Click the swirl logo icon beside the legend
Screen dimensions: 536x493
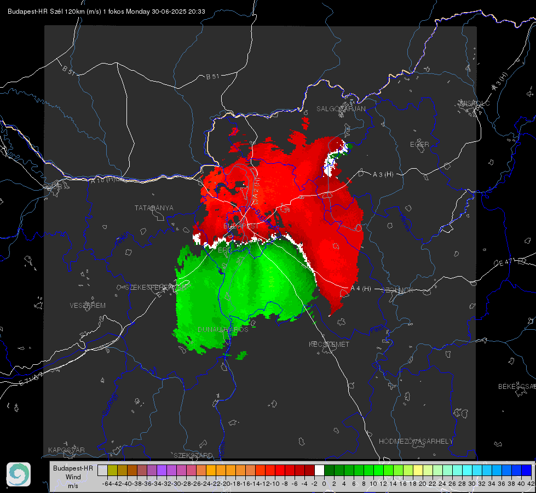(19, 474)
